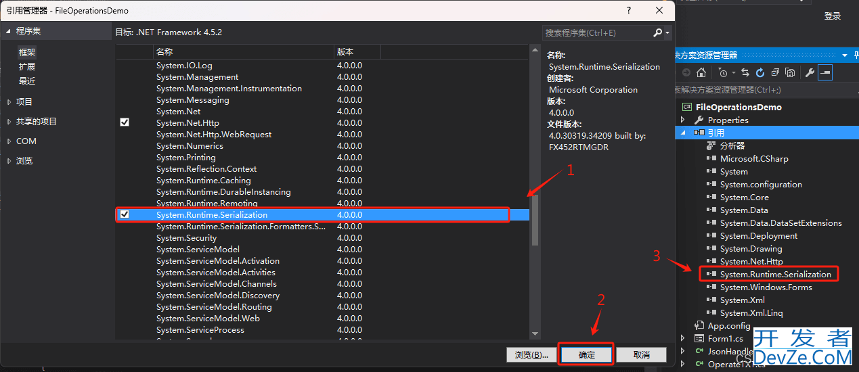Collapse the 程序集 section in left pane
The width and height of the screenshot is (859, 372).
click(8, 31)
